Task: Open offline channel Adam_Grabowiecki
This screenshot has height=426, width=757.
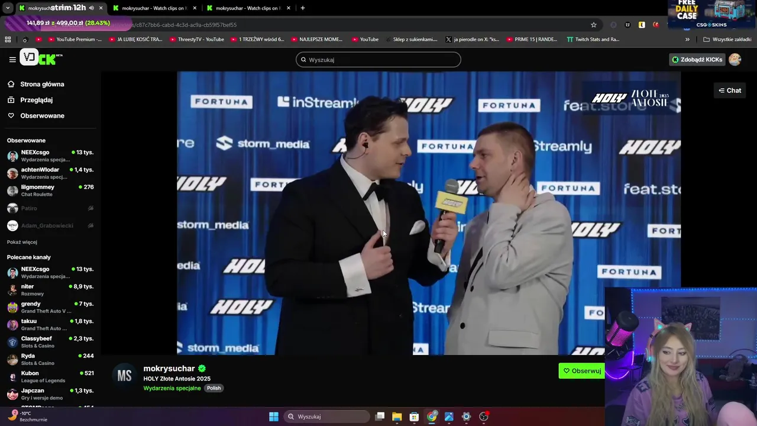Action: 50,225
